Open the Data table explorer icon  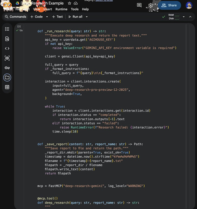click(x=7, y=87)
